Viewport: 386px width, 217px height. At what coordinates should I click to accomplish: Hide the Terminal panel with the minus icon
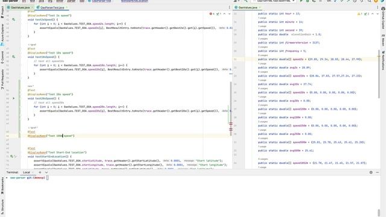(x=378, y=172)
